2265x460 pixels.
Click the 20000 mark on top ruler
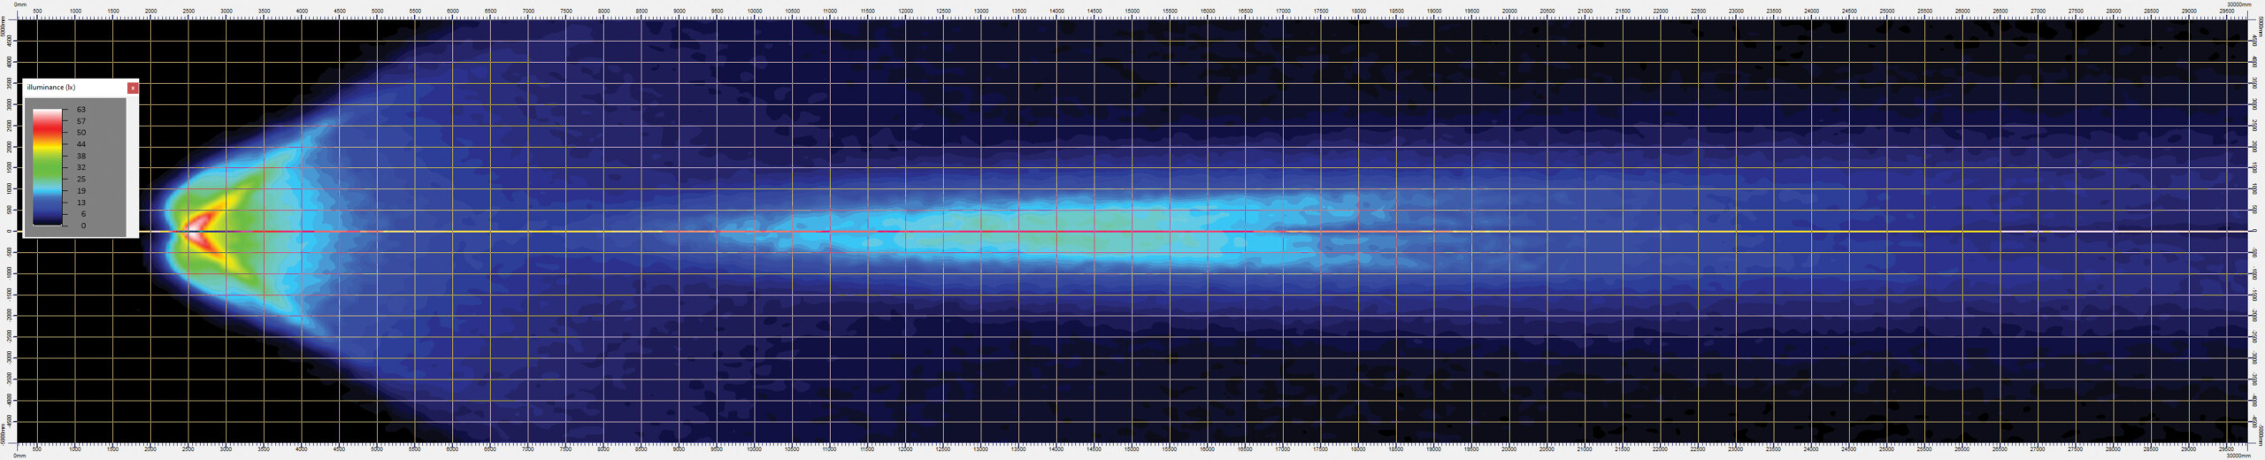[x=1509, y=11]
